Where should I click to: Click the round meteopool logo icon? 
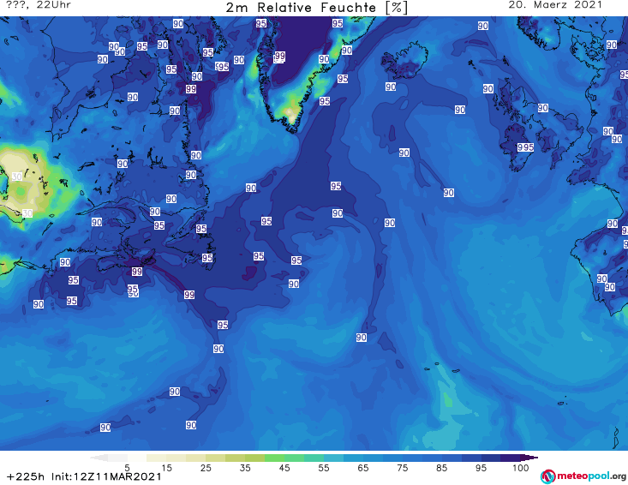[547, 476]
